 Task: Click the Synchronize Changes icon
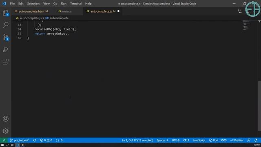click(35, 140)
